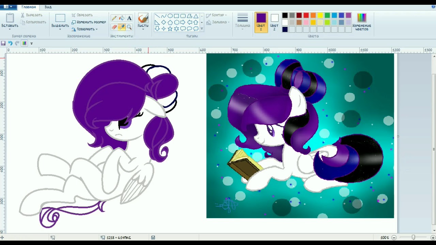Choose the hexagon shape
Screen dimensions: 436x245
[x=176, y=22]
